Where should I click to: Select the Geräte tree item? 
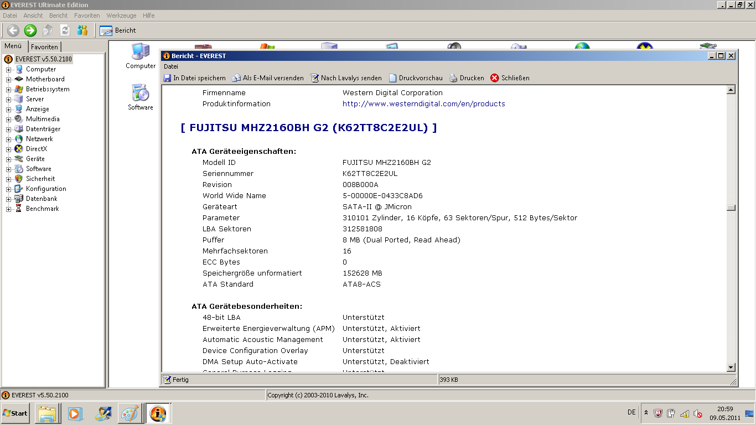coord(35,159)
